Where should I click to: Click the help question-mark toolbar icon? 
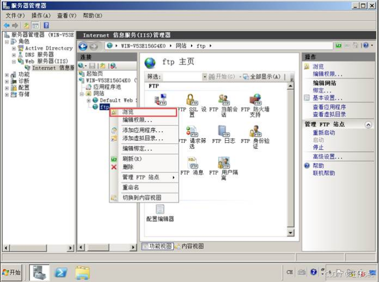[x=46, y=25]
